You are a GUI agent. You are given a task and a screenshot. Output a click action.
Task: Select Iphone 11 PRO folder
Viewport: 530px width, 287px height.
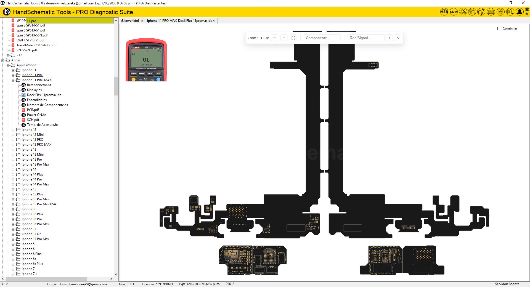[33, 75]
